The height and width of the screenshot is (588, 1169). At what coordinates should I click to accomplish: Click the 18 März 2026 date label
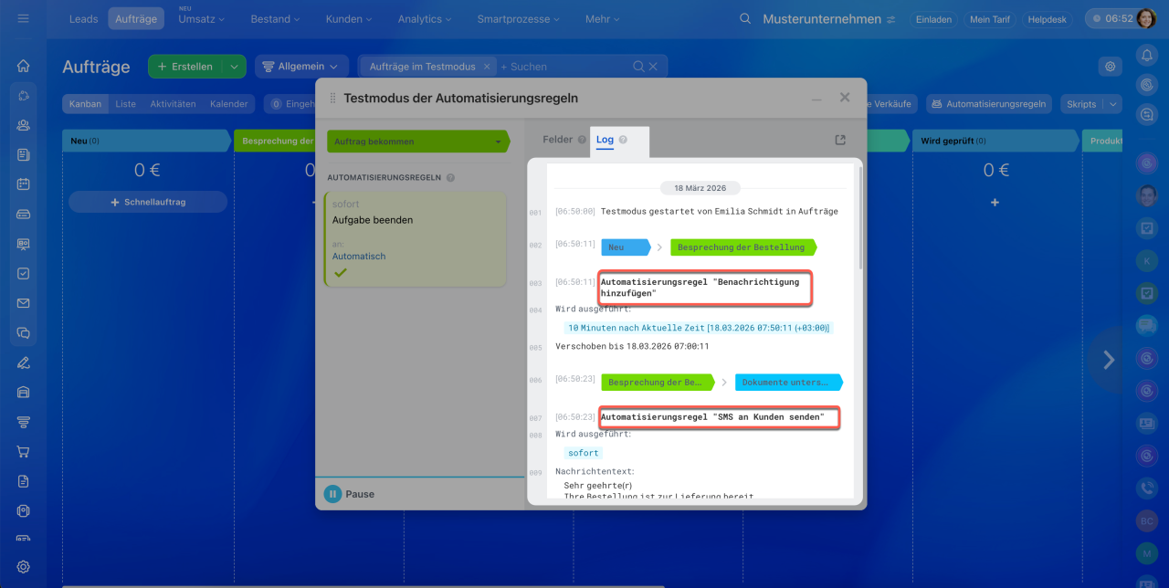(700, 187)
